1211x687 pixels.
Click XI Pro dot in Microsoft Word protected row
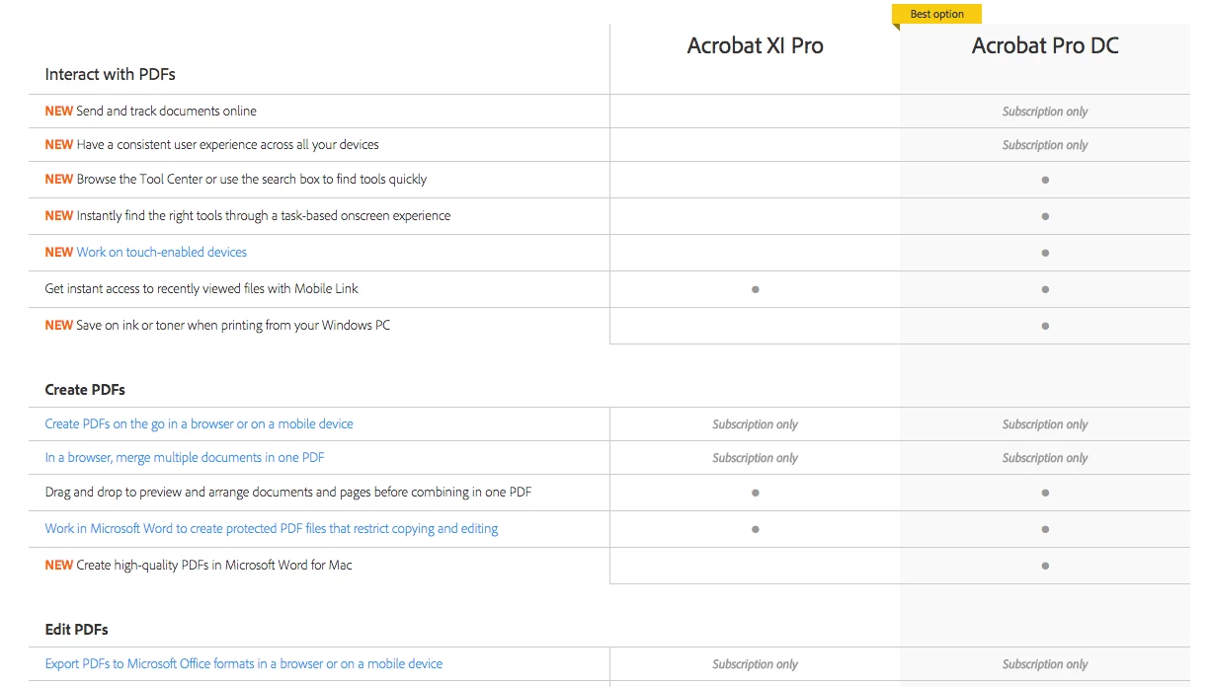click(756, 529)
